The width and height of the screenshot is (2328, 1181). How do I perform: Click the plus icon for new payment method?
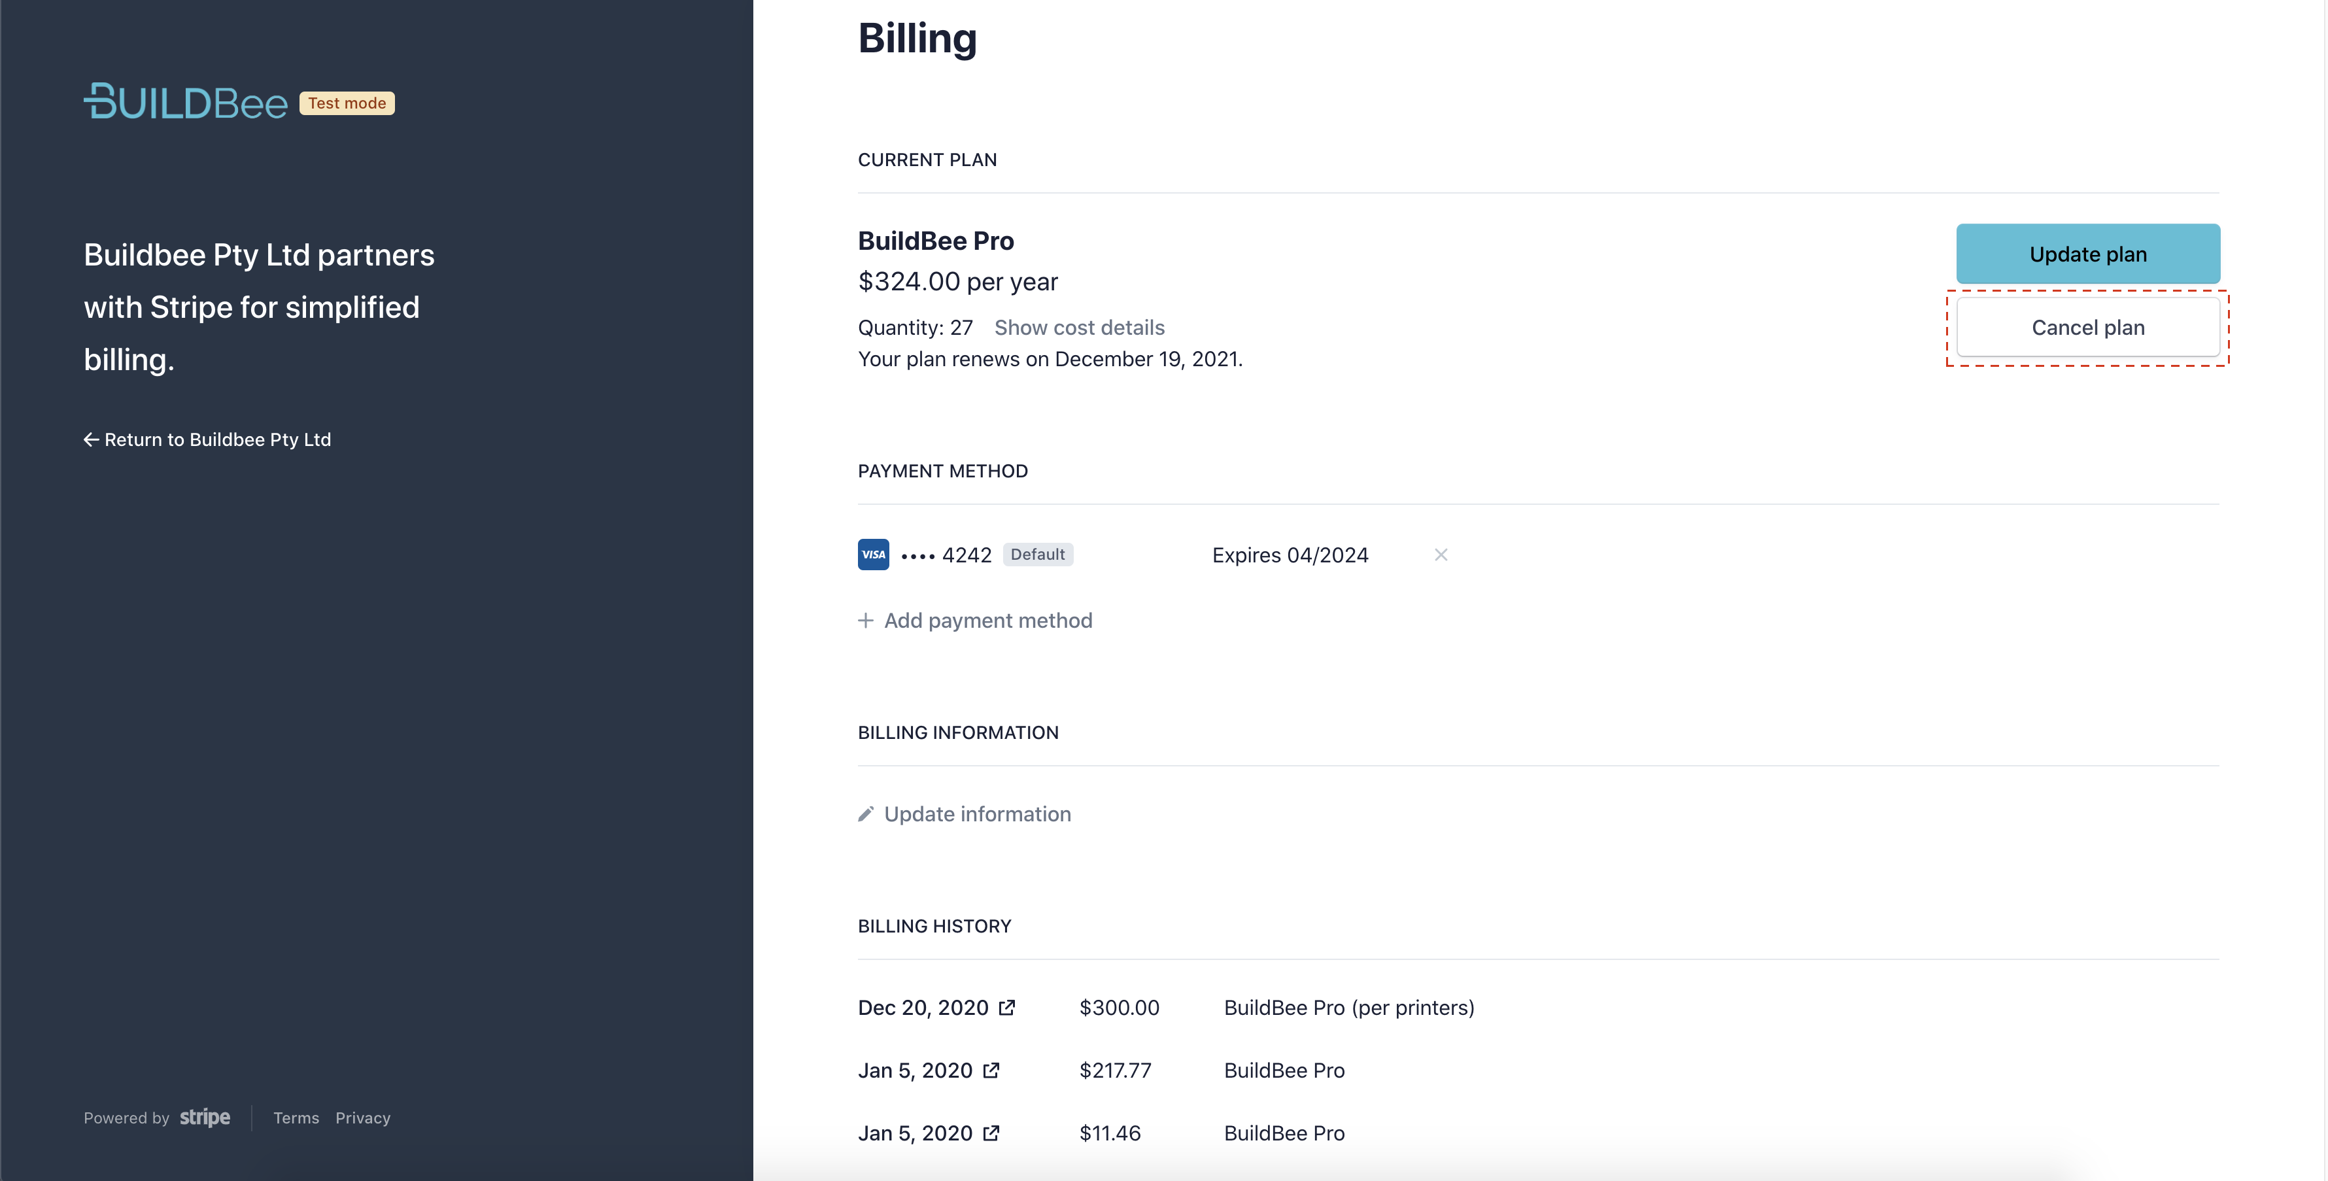tap(866, 620)
